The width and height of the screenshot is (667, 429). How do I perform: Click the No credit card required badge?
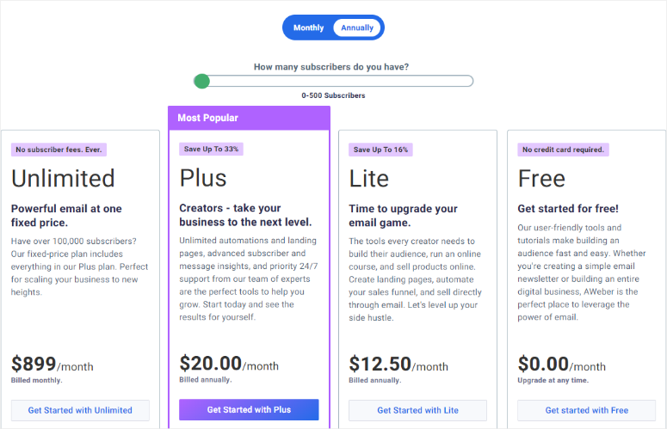[563, 150]
